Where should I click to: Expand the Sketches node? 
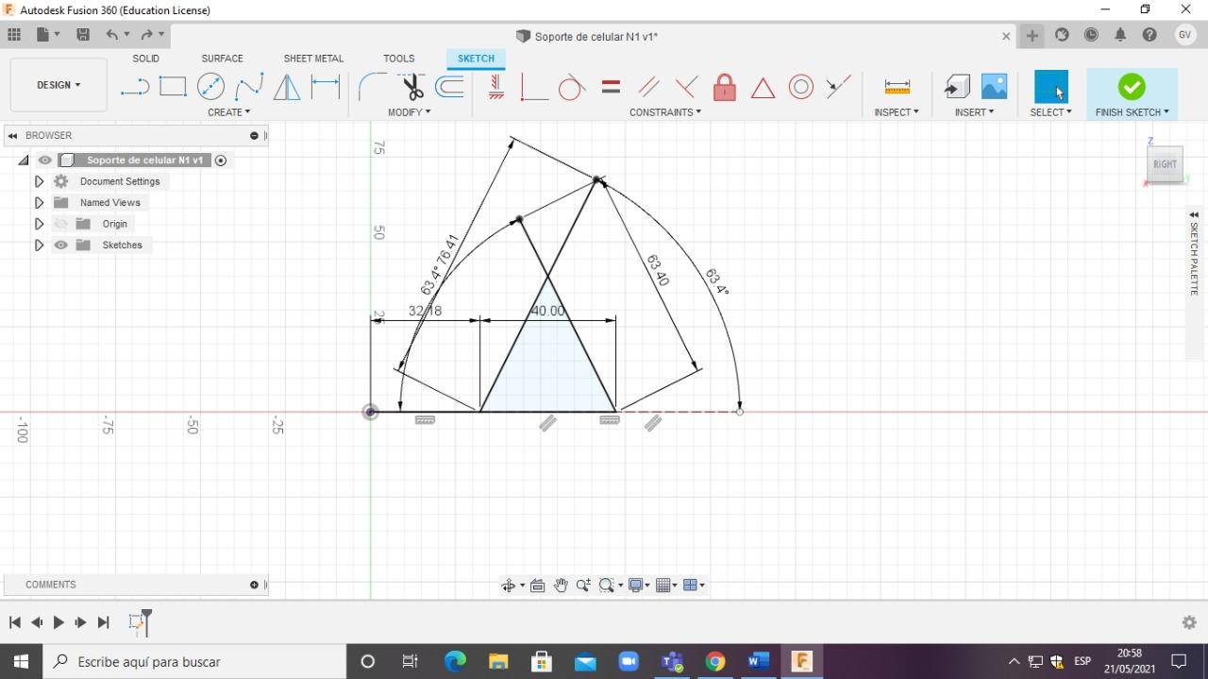click(x=39, y=246)
